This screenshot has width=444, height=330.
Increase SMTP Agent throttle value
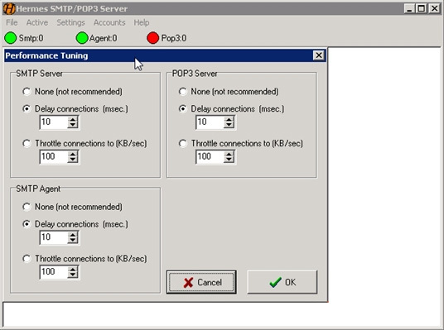[73, 269]
